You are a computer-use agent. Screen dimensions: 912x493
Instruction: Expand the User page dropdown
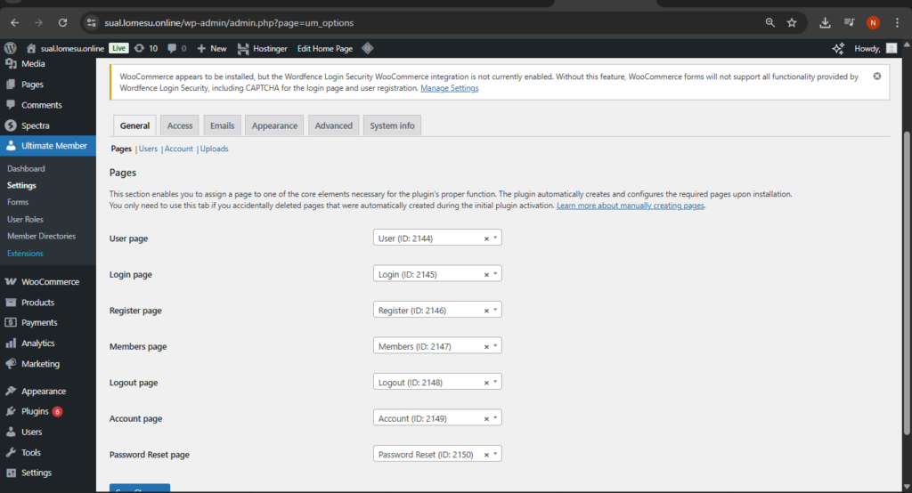coord(496,238)
